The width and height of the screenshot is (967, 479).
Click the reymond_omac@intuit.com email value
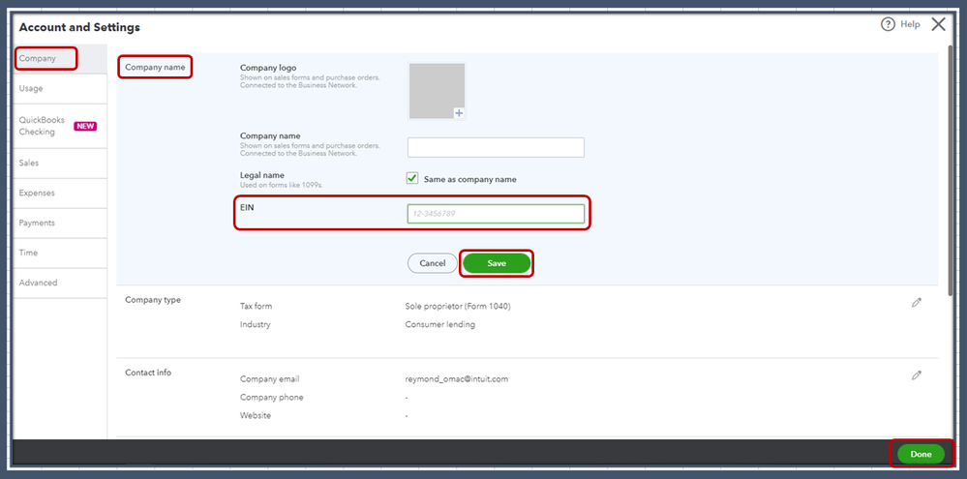pos(456,379)
